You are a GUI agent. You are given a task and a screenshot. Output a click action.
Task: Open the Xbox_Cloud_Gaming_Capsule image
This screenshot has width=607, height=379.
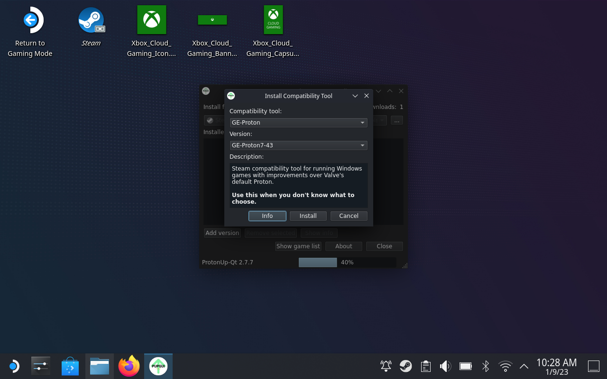coord(273,20)
